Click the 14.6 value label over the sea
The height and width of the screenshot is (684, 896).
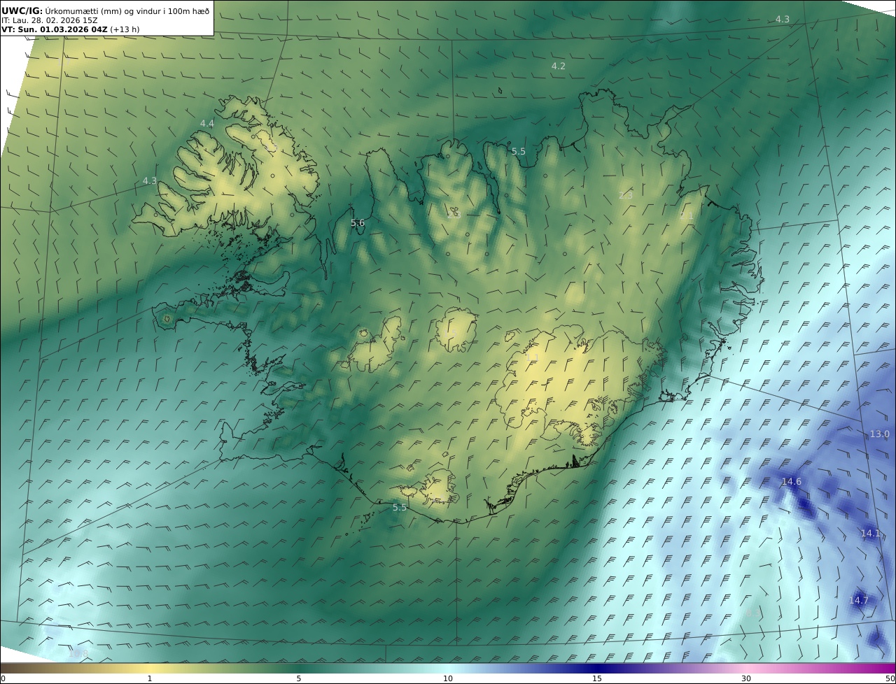point(791,481)
